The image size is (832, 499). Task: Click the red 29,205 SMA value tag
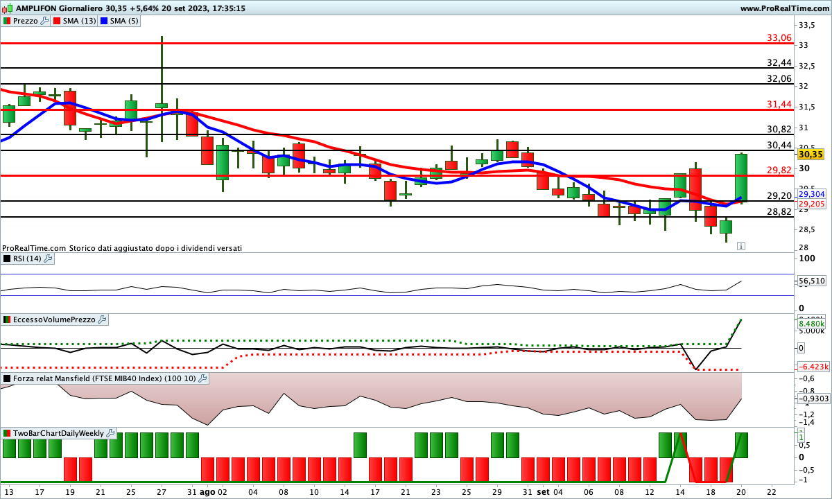pos(811,204)
